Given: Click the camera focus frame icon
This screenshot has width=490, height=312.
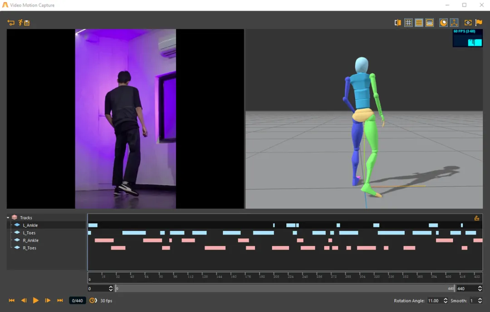Looking at the screenshot, I should coord(468,23).
